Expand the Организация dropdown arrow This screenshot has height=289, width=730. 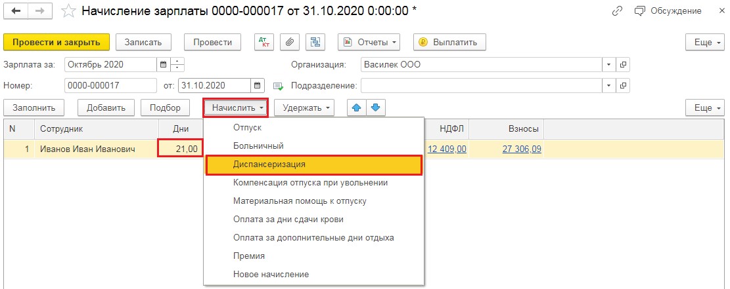[x=609, y=65]
